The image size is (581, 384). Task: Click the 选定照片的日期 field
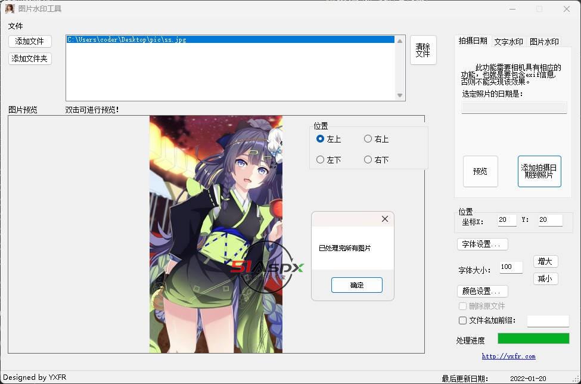click(514, 107)
